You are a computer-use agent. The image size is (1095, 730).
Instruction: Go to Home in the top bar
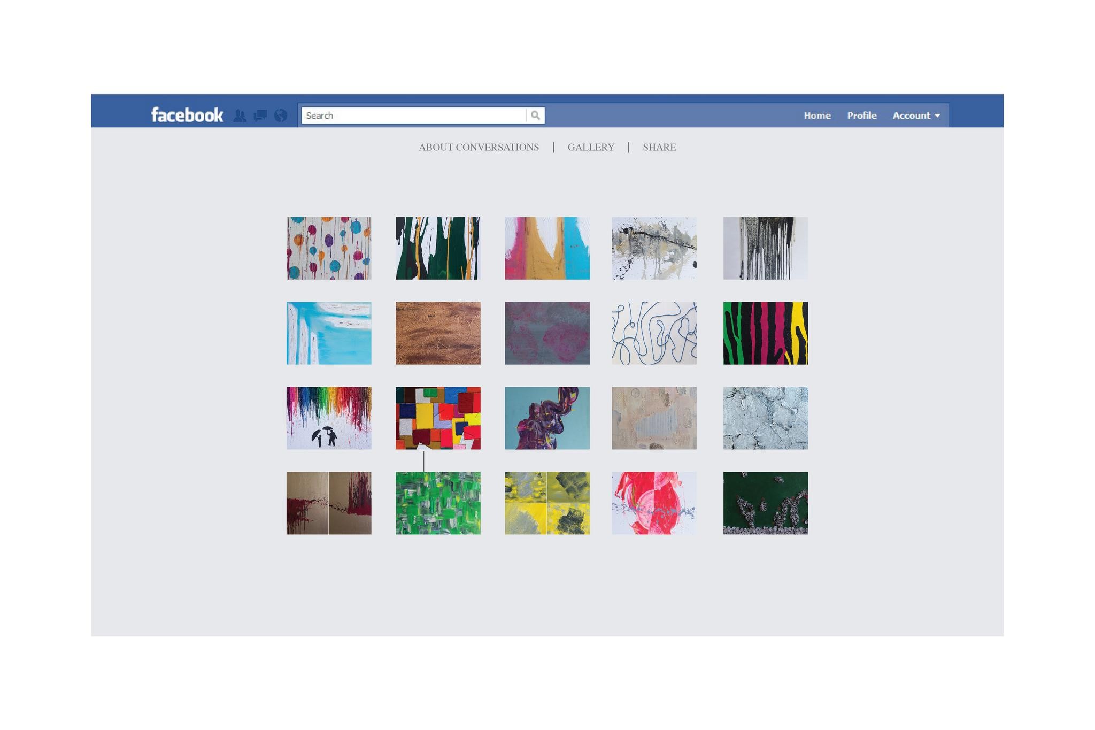click(x=817, y=116)
